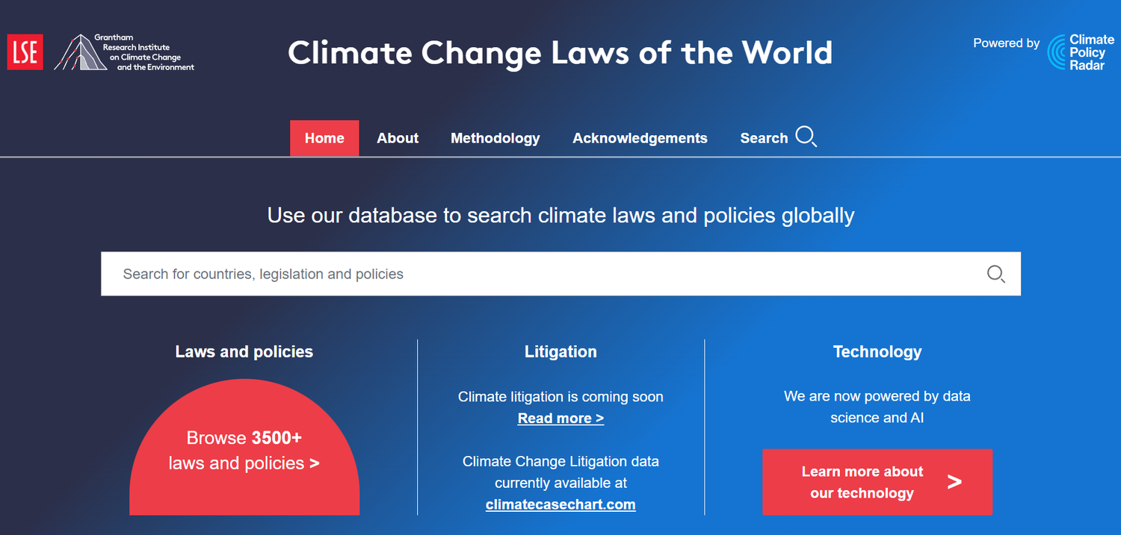Open the Acknowledgements page
The image size is (1121, 535).
click(640, 138)
